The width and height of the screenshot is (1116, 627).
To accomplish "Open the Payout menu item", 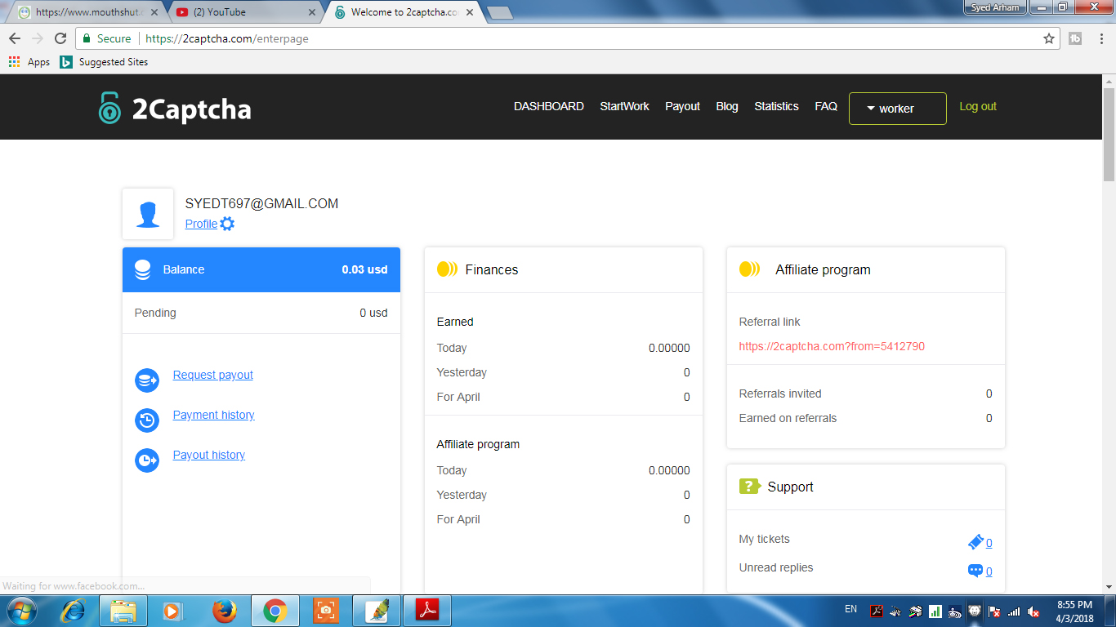I will pos(682,106).
